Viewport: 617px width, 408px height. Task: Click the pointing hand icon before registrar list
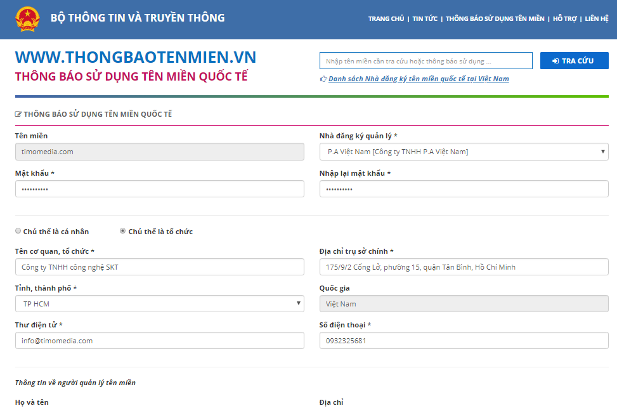(323, 79)
